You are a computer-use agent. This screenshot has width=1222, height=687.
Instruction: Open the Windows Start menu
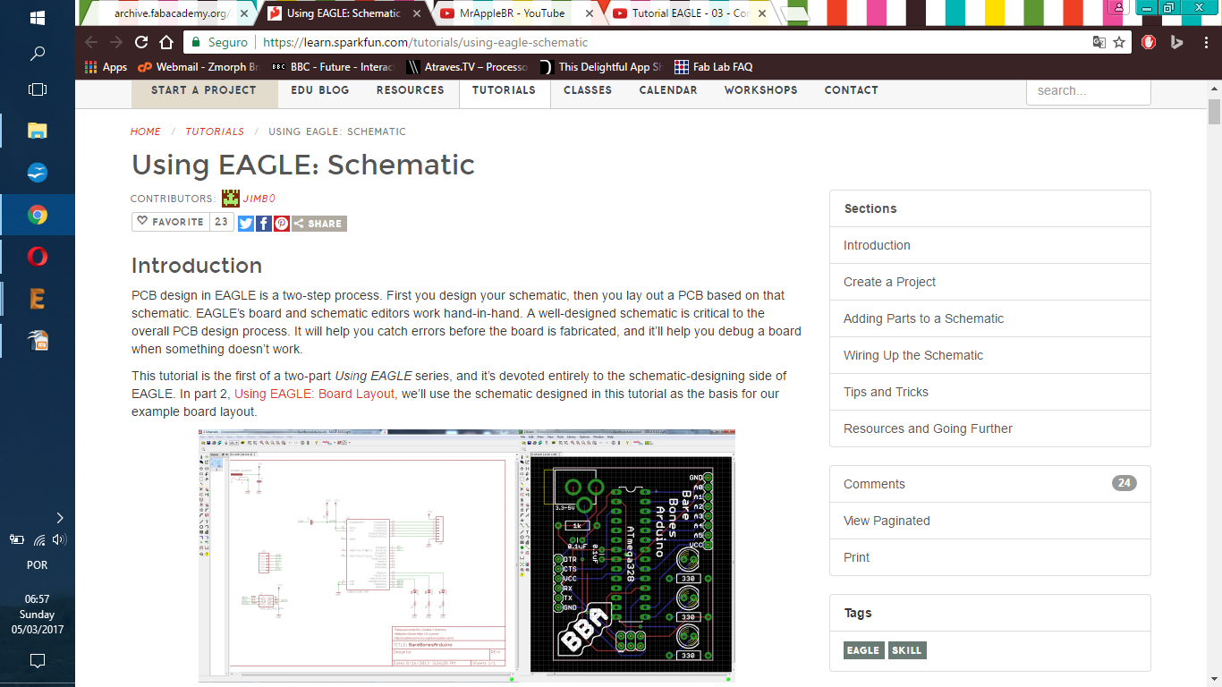coord(38,17)
